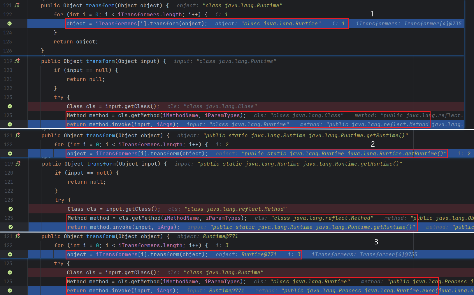Click the breakpoint icon on the highlighted line showing i: 3

point(10,254)
